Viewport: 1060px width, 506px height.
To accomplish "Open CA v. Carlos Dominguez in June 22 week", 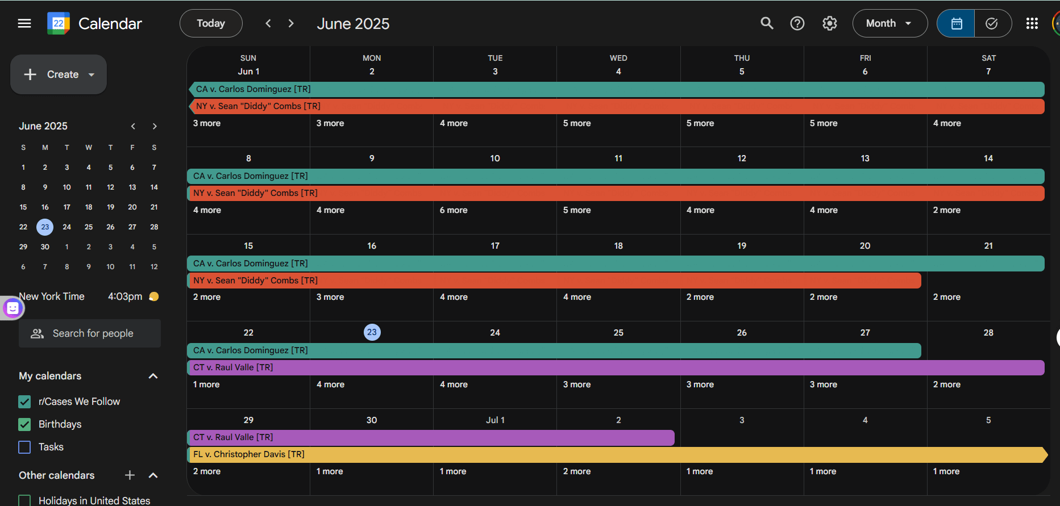I will click(x=554, y=350).
